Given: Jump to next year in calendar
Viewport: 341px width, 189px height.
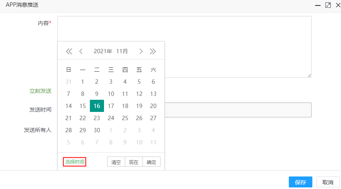Looking at the screenshot, I should click(153, 51).
